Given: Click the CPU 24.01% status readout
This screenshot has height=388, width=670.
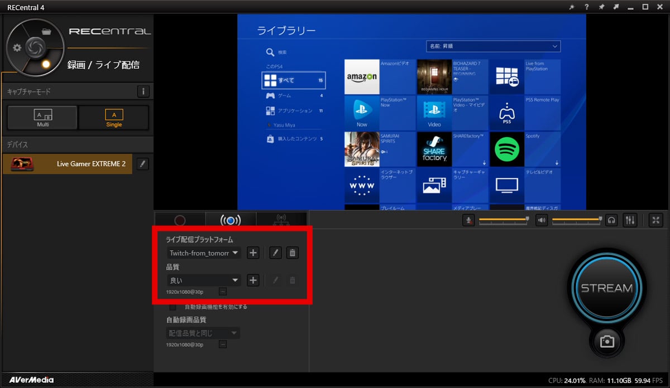Looking at the screenshot, I should 567,380.
